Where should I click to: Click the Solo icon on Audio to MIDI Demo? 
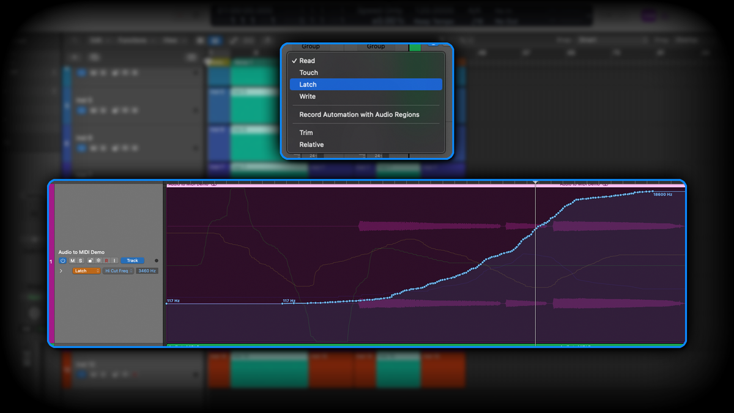pos(80,261)
